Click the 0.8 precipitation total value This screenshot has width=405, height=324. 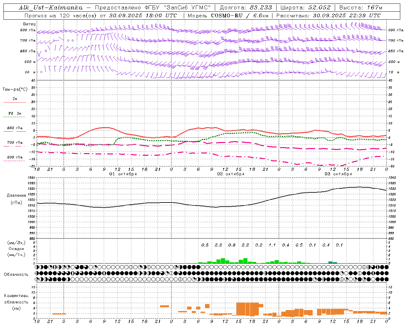pyautogui.click(x=232, y=245)
